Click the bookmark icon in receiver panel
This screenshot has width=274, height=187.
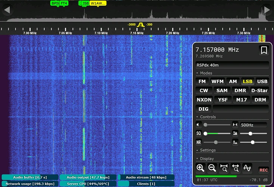tap(264, 50)
